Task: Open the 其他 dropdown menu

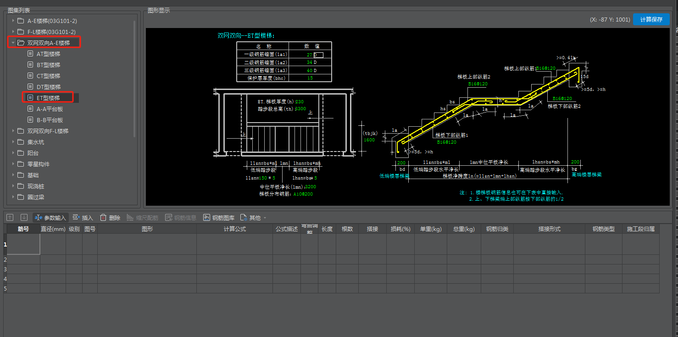Action: 253,218
